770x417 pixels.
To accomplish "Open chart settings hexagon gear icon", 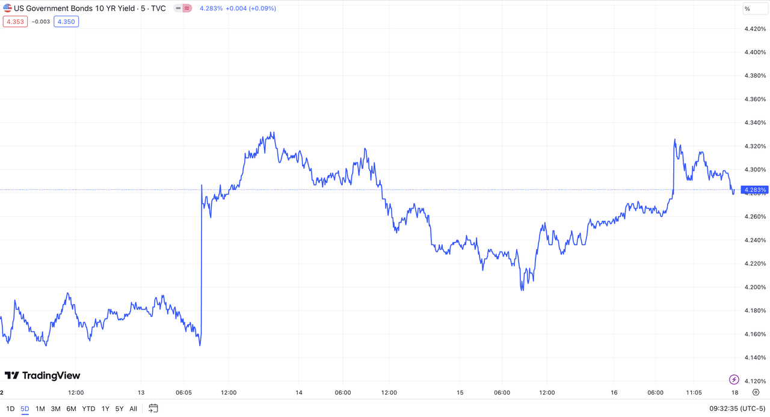I will [756, 392].
